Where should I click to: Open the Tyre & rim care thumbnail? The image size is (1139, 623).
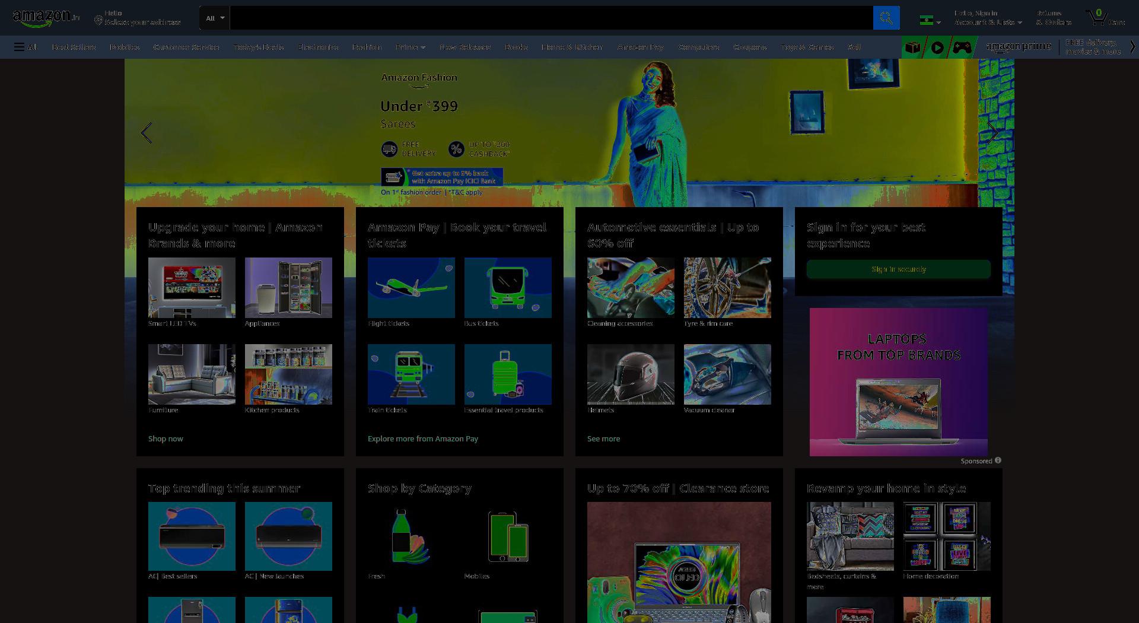pyautogui.click(x=727, y=288)
